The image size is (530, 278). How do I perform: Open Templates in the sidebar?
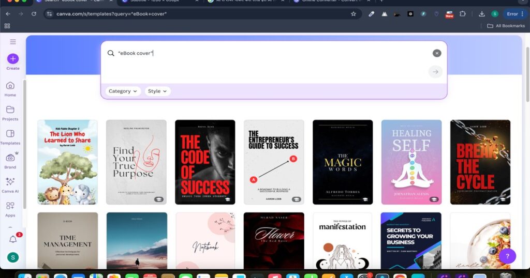tap(10, 137)
